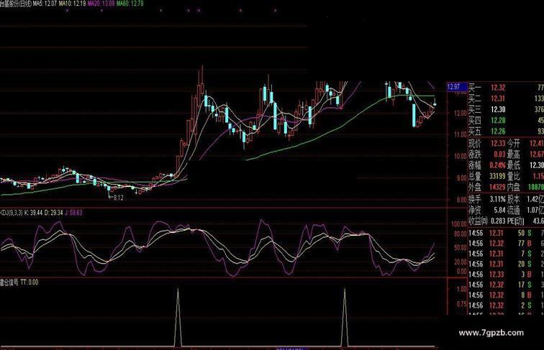Image resolution: width=544 pixels, height=350 pixels.
Task: Select the 买一 row price 12.32
Action: 498,88
